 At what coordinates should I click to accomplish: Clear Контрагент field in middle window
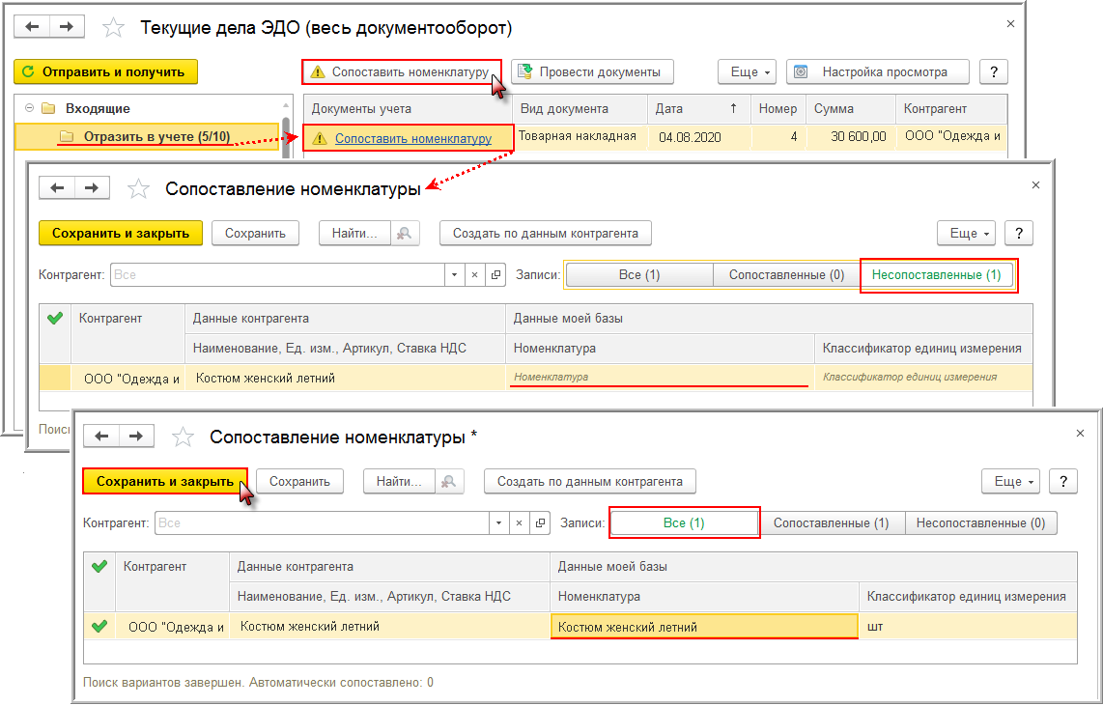point(475,275)
